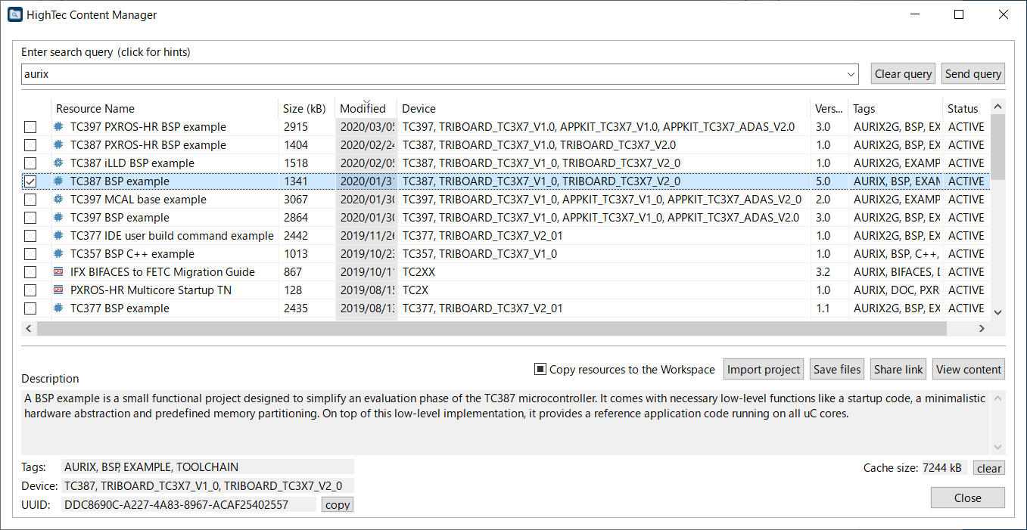Image resolution: width=1027 pixels, height=530 pixels.
Task: Sort resources by Size (kB) column header
Action: pyautogui.click(x=303, y=109)
